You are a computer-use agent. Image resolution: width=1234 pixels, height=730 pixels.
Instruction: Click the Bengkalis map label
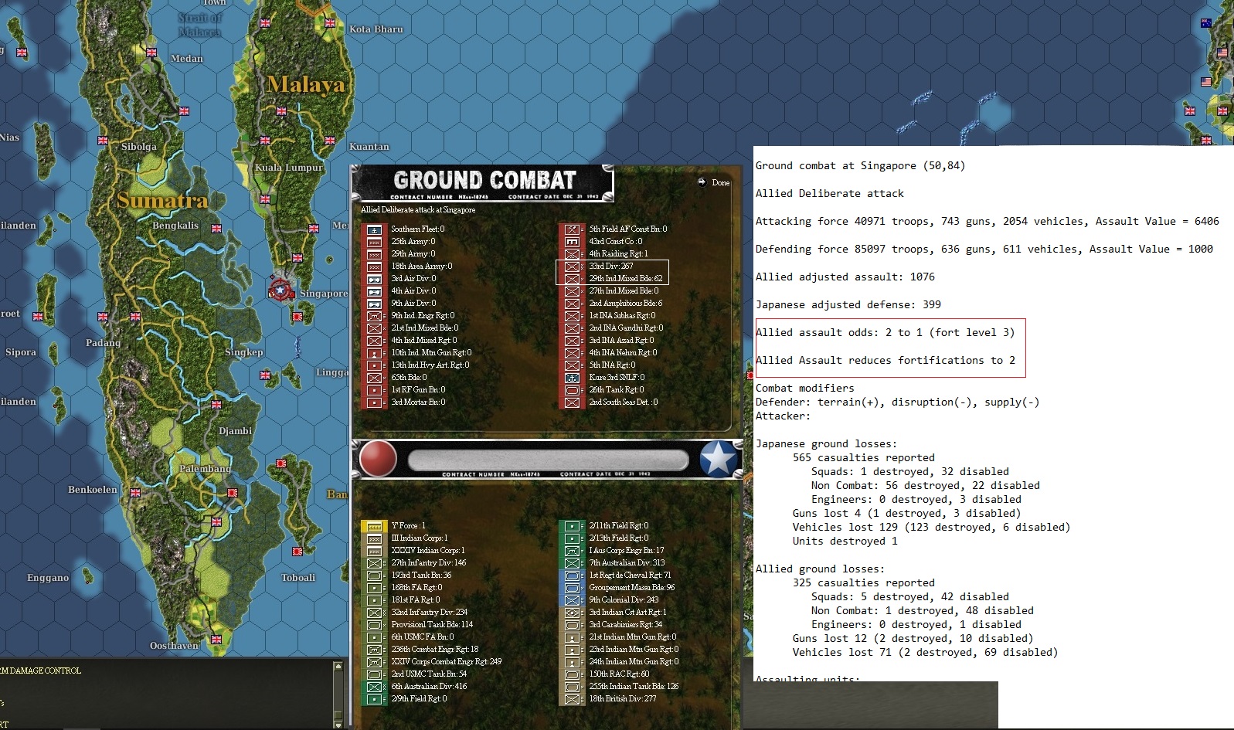coord(175,226)
